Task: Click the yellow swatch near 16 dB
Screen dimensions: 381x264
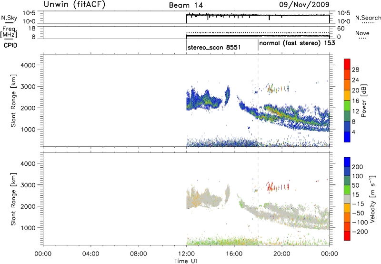Action: coord(347,95)
